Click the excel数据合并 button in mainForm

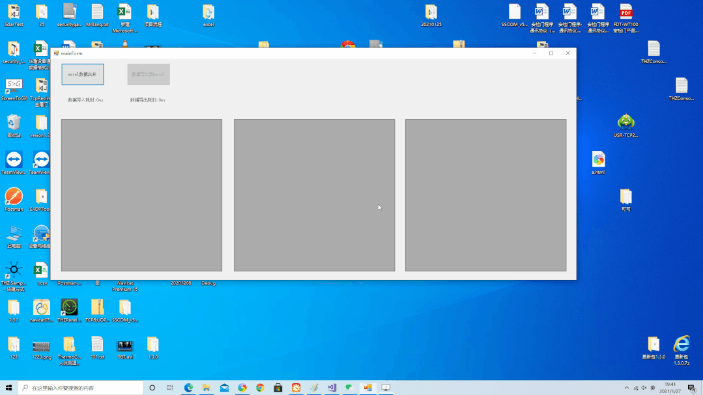[x=83, y=74]
